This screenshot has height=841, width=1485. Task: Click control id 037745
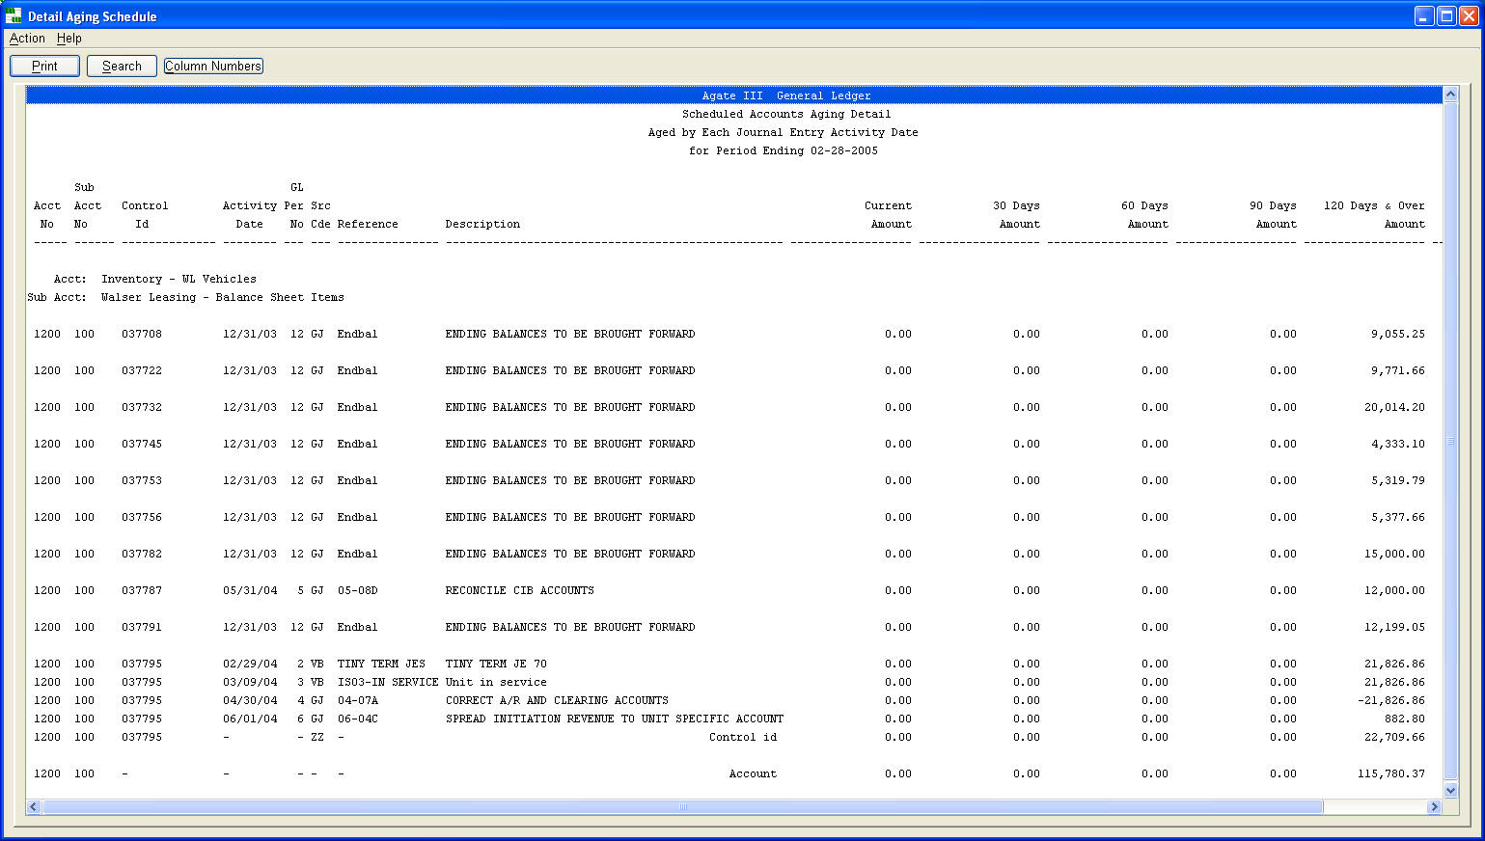(142, 444)
